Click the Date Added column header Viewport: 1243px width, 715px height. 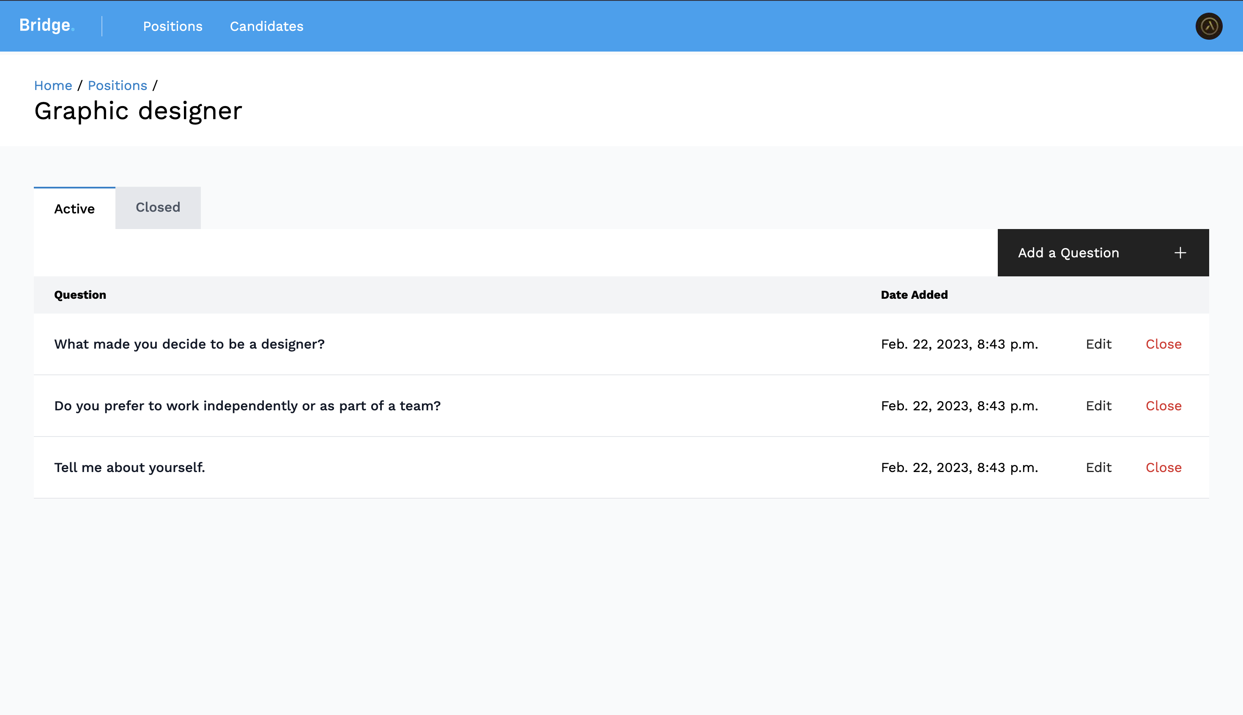point(914,295)
